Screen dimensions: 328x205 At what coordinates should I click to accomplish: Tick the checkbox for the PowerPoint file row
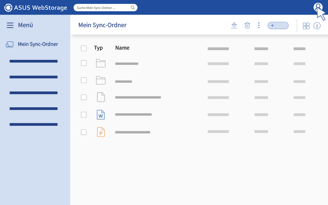[84, 132]
